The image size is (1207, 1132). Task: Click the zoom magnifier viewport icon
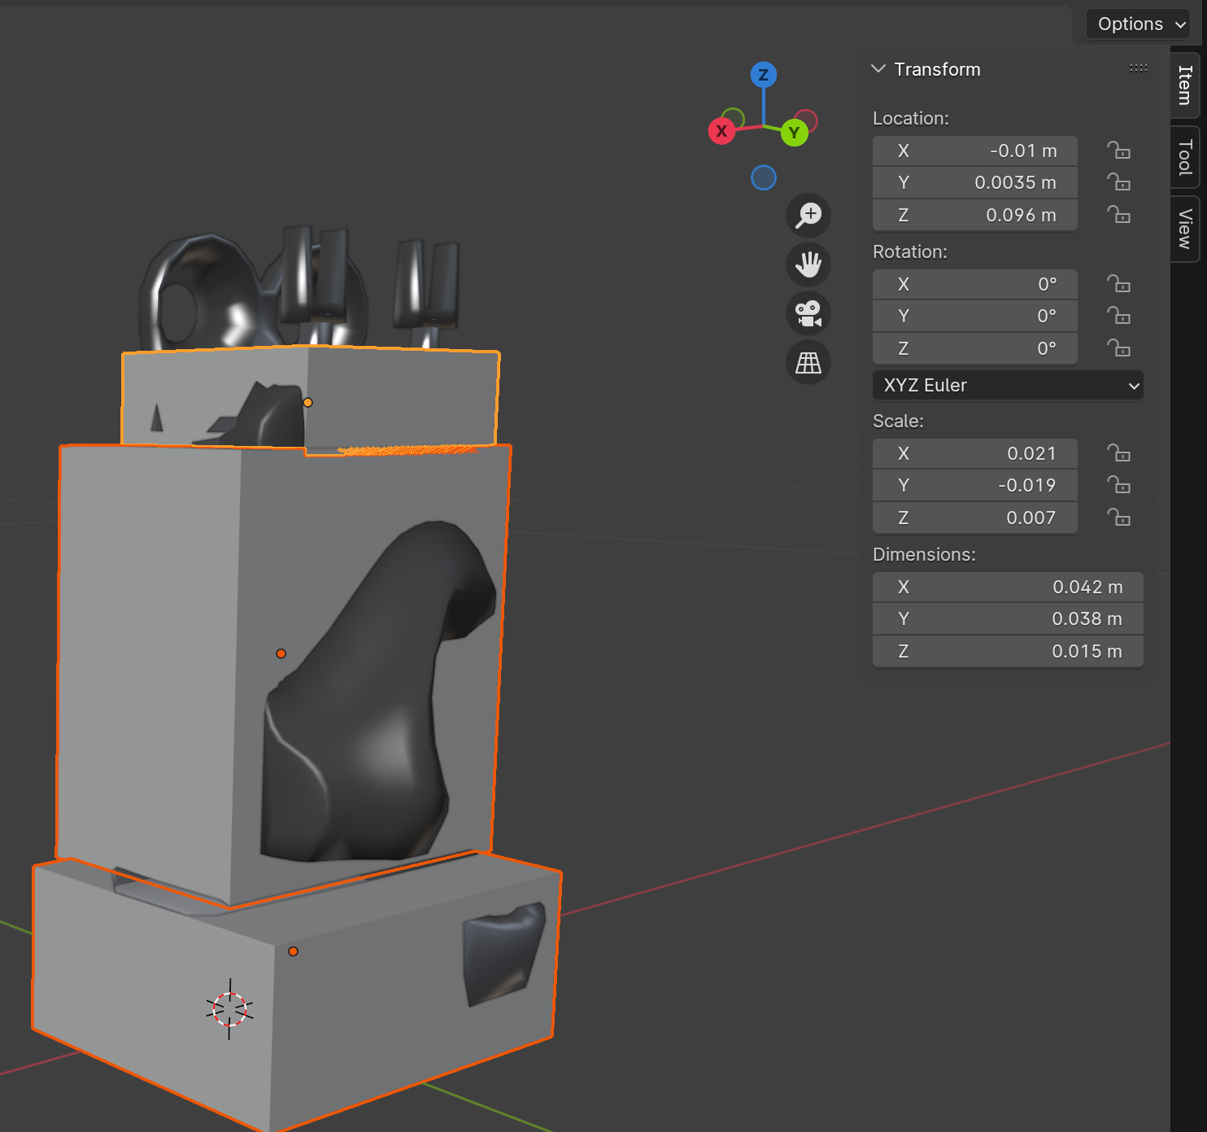coord(808,216)
